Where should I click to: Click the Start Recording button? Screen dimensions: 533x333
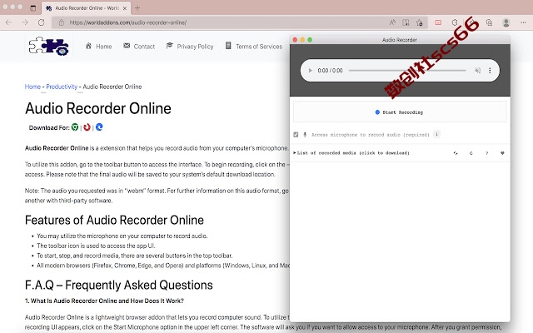pyautogui.click(x=400, y=112)
